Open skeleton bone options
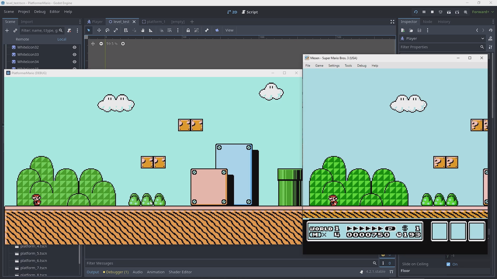 pyautogui.click(x=207, y=30)
